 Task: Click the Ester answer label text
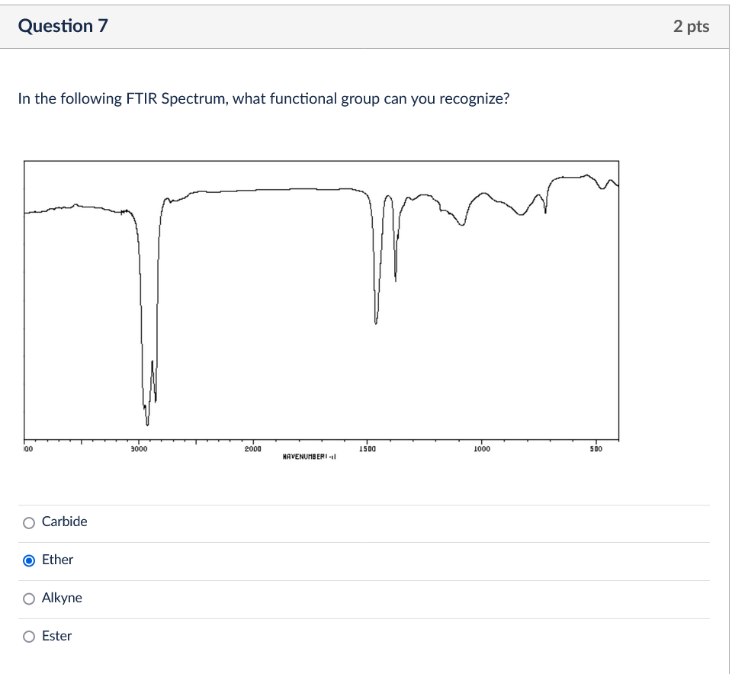click(58, 635)
